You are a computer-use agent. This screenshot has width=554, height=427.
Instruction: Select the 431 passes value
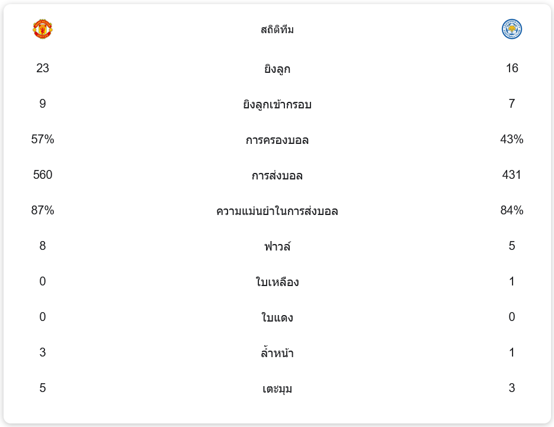(x=511, y=175)
